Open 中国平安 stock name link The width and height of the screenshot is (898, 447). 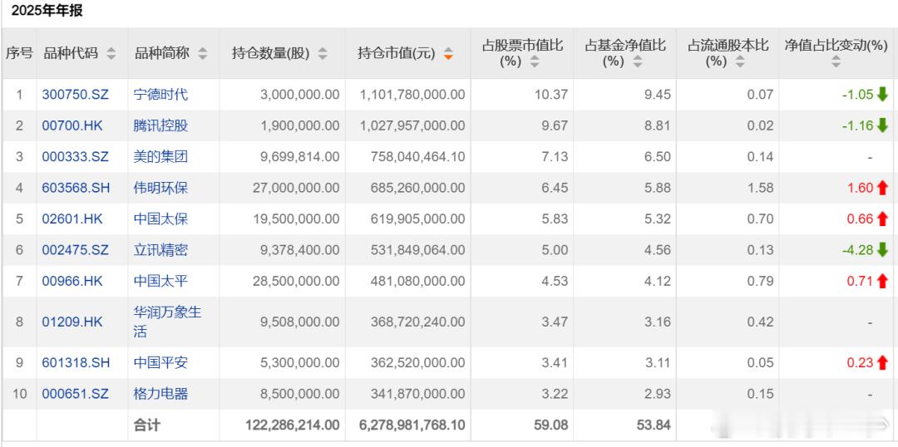pyautogui.click(x=160, y=362)
